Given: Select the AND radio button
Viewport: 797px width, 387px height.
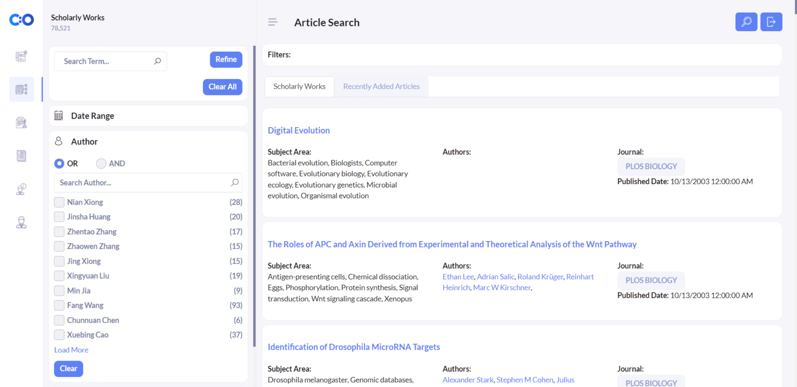Looking at the screenshot, I should pos(101,163).
